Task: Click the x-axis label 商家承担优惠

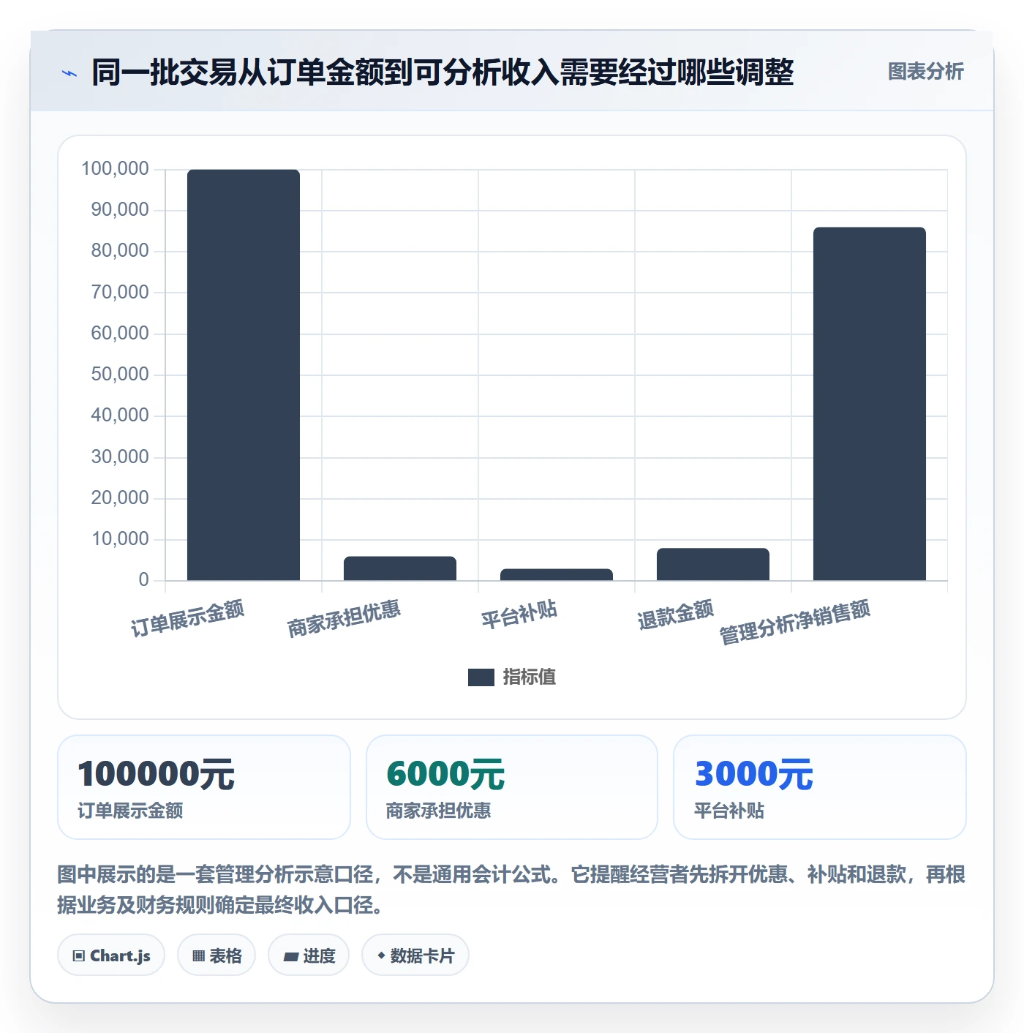Action: [344, 619]
